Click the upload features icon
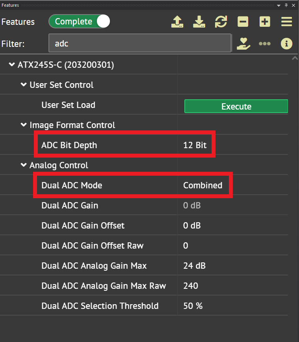299x342 pixels. [177, 22]
